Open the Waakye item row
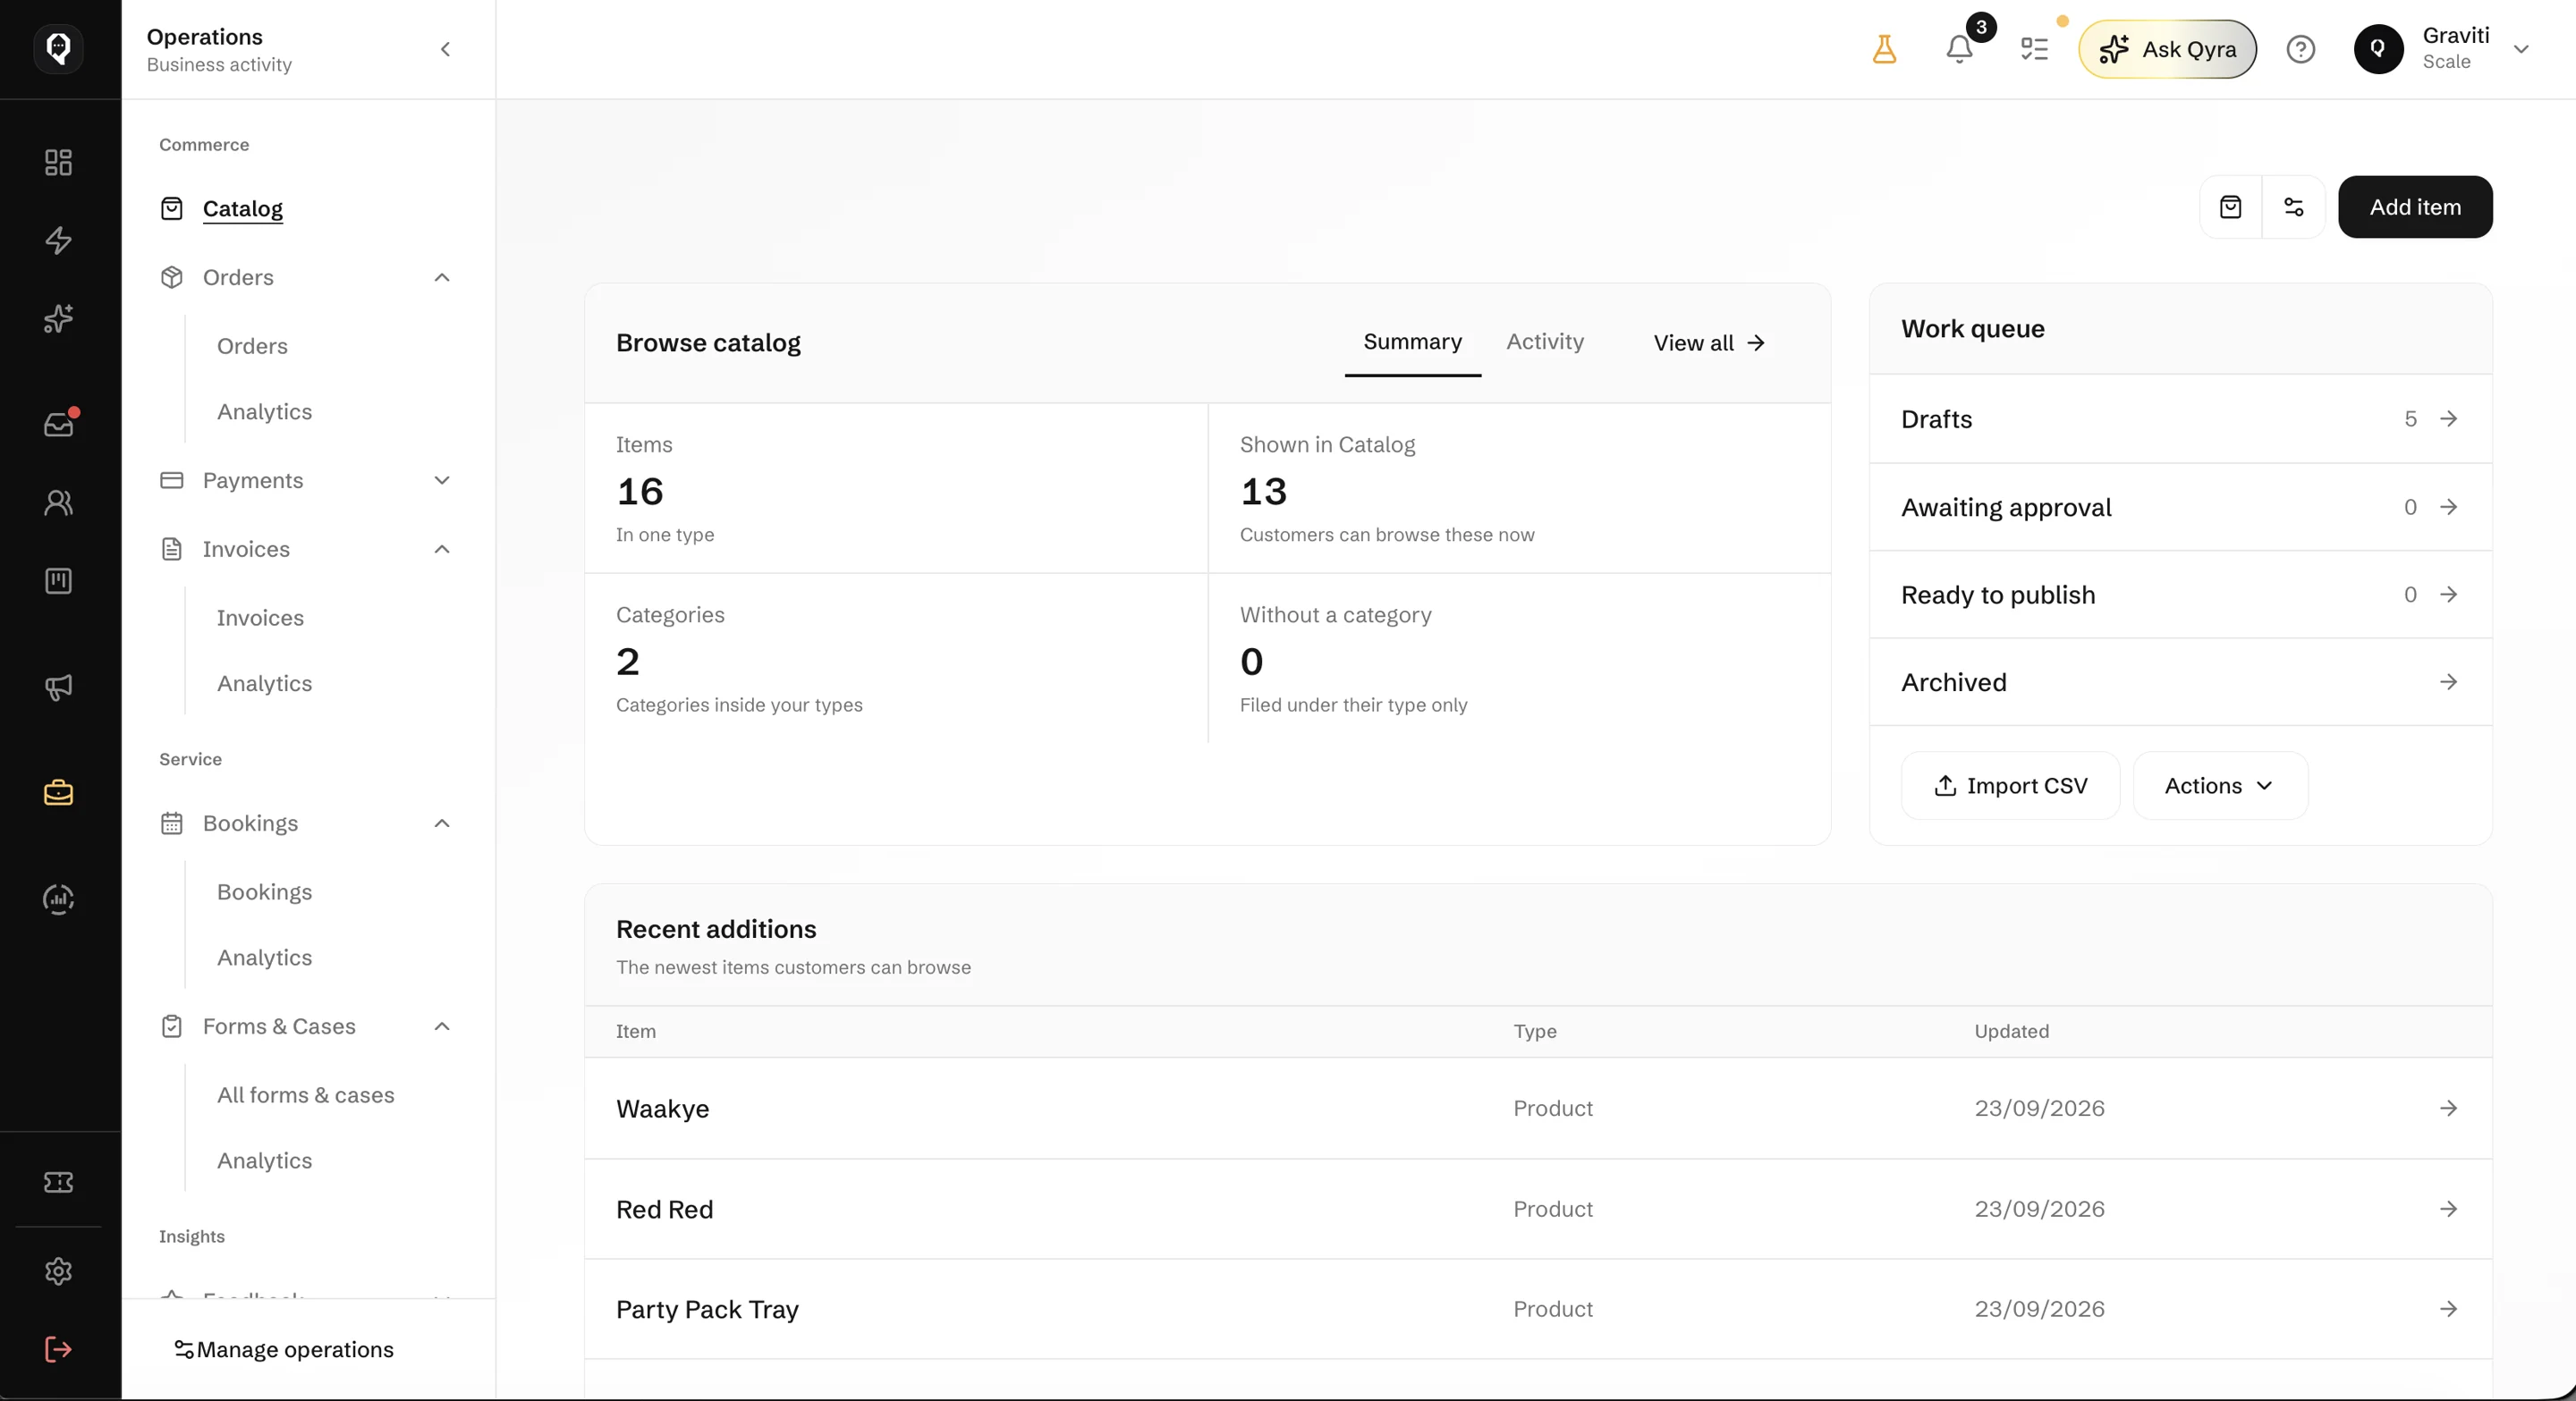This screenshot has height=1401, width=2576. click(1538, 1109)
